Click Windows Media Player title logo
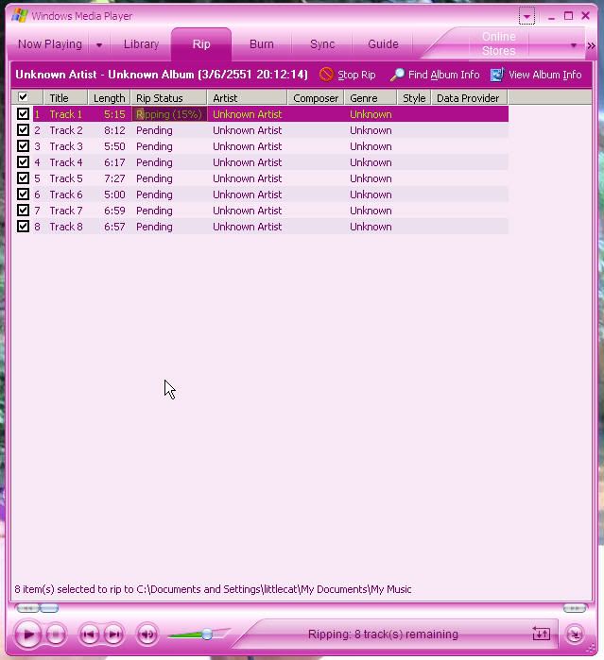The image size is (604, 660). [x=20, y=15]
